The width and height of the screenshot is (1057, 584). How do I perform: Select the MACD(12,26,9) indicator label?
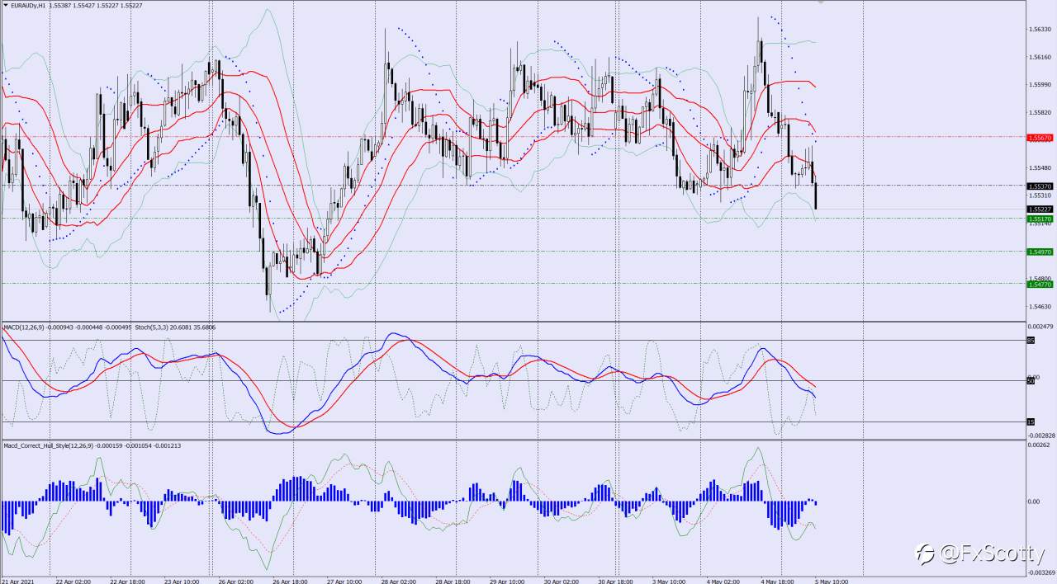click(x=24, y=327)
